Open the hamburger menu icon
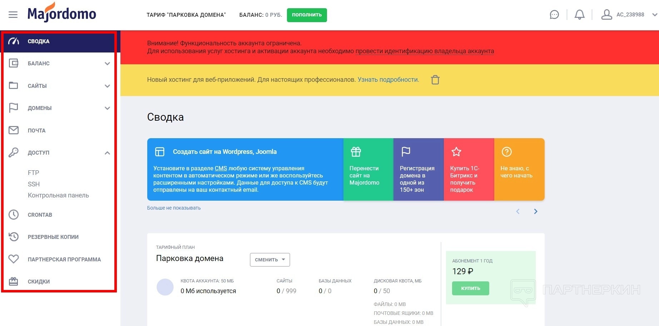 point(13,15)
